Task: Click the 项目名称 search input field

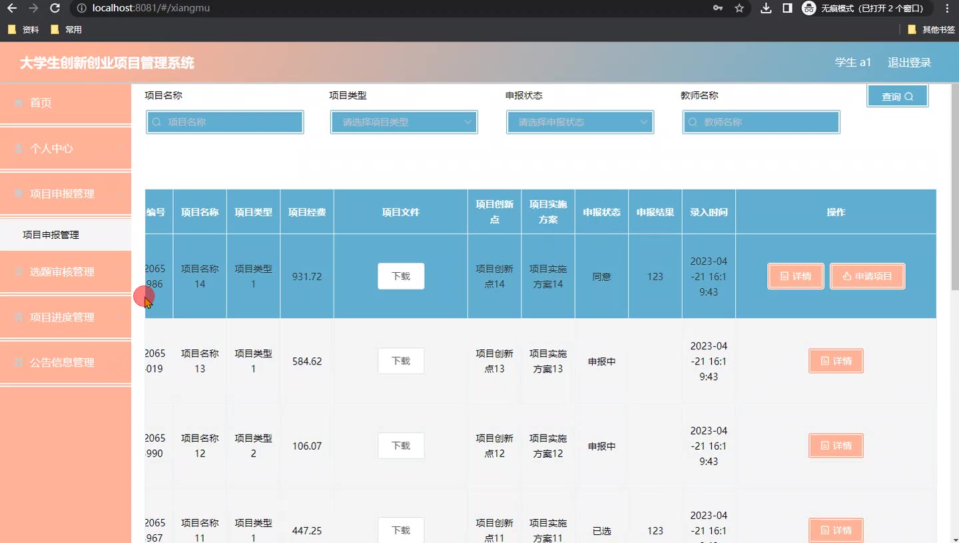Action: pos(226,122)
